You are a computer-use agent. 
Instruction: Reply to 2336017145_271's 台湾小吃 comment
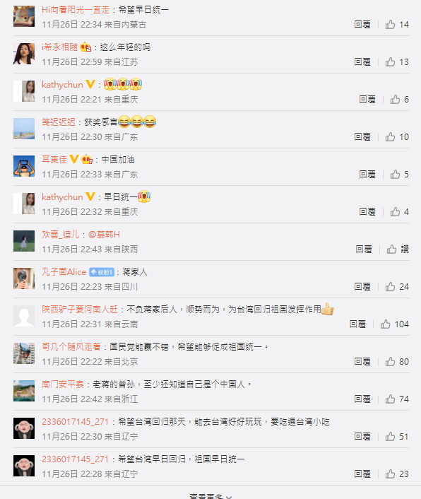(x=362, y=437)
